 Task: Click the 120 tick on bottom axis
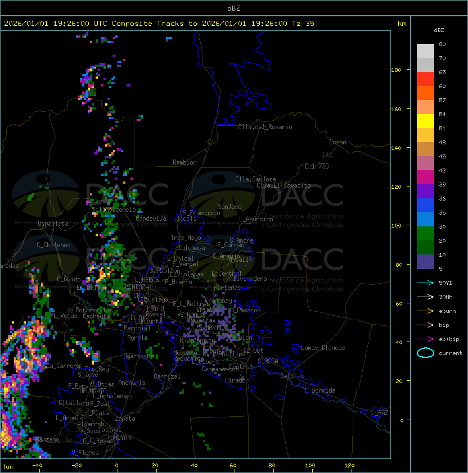(349, 466)
